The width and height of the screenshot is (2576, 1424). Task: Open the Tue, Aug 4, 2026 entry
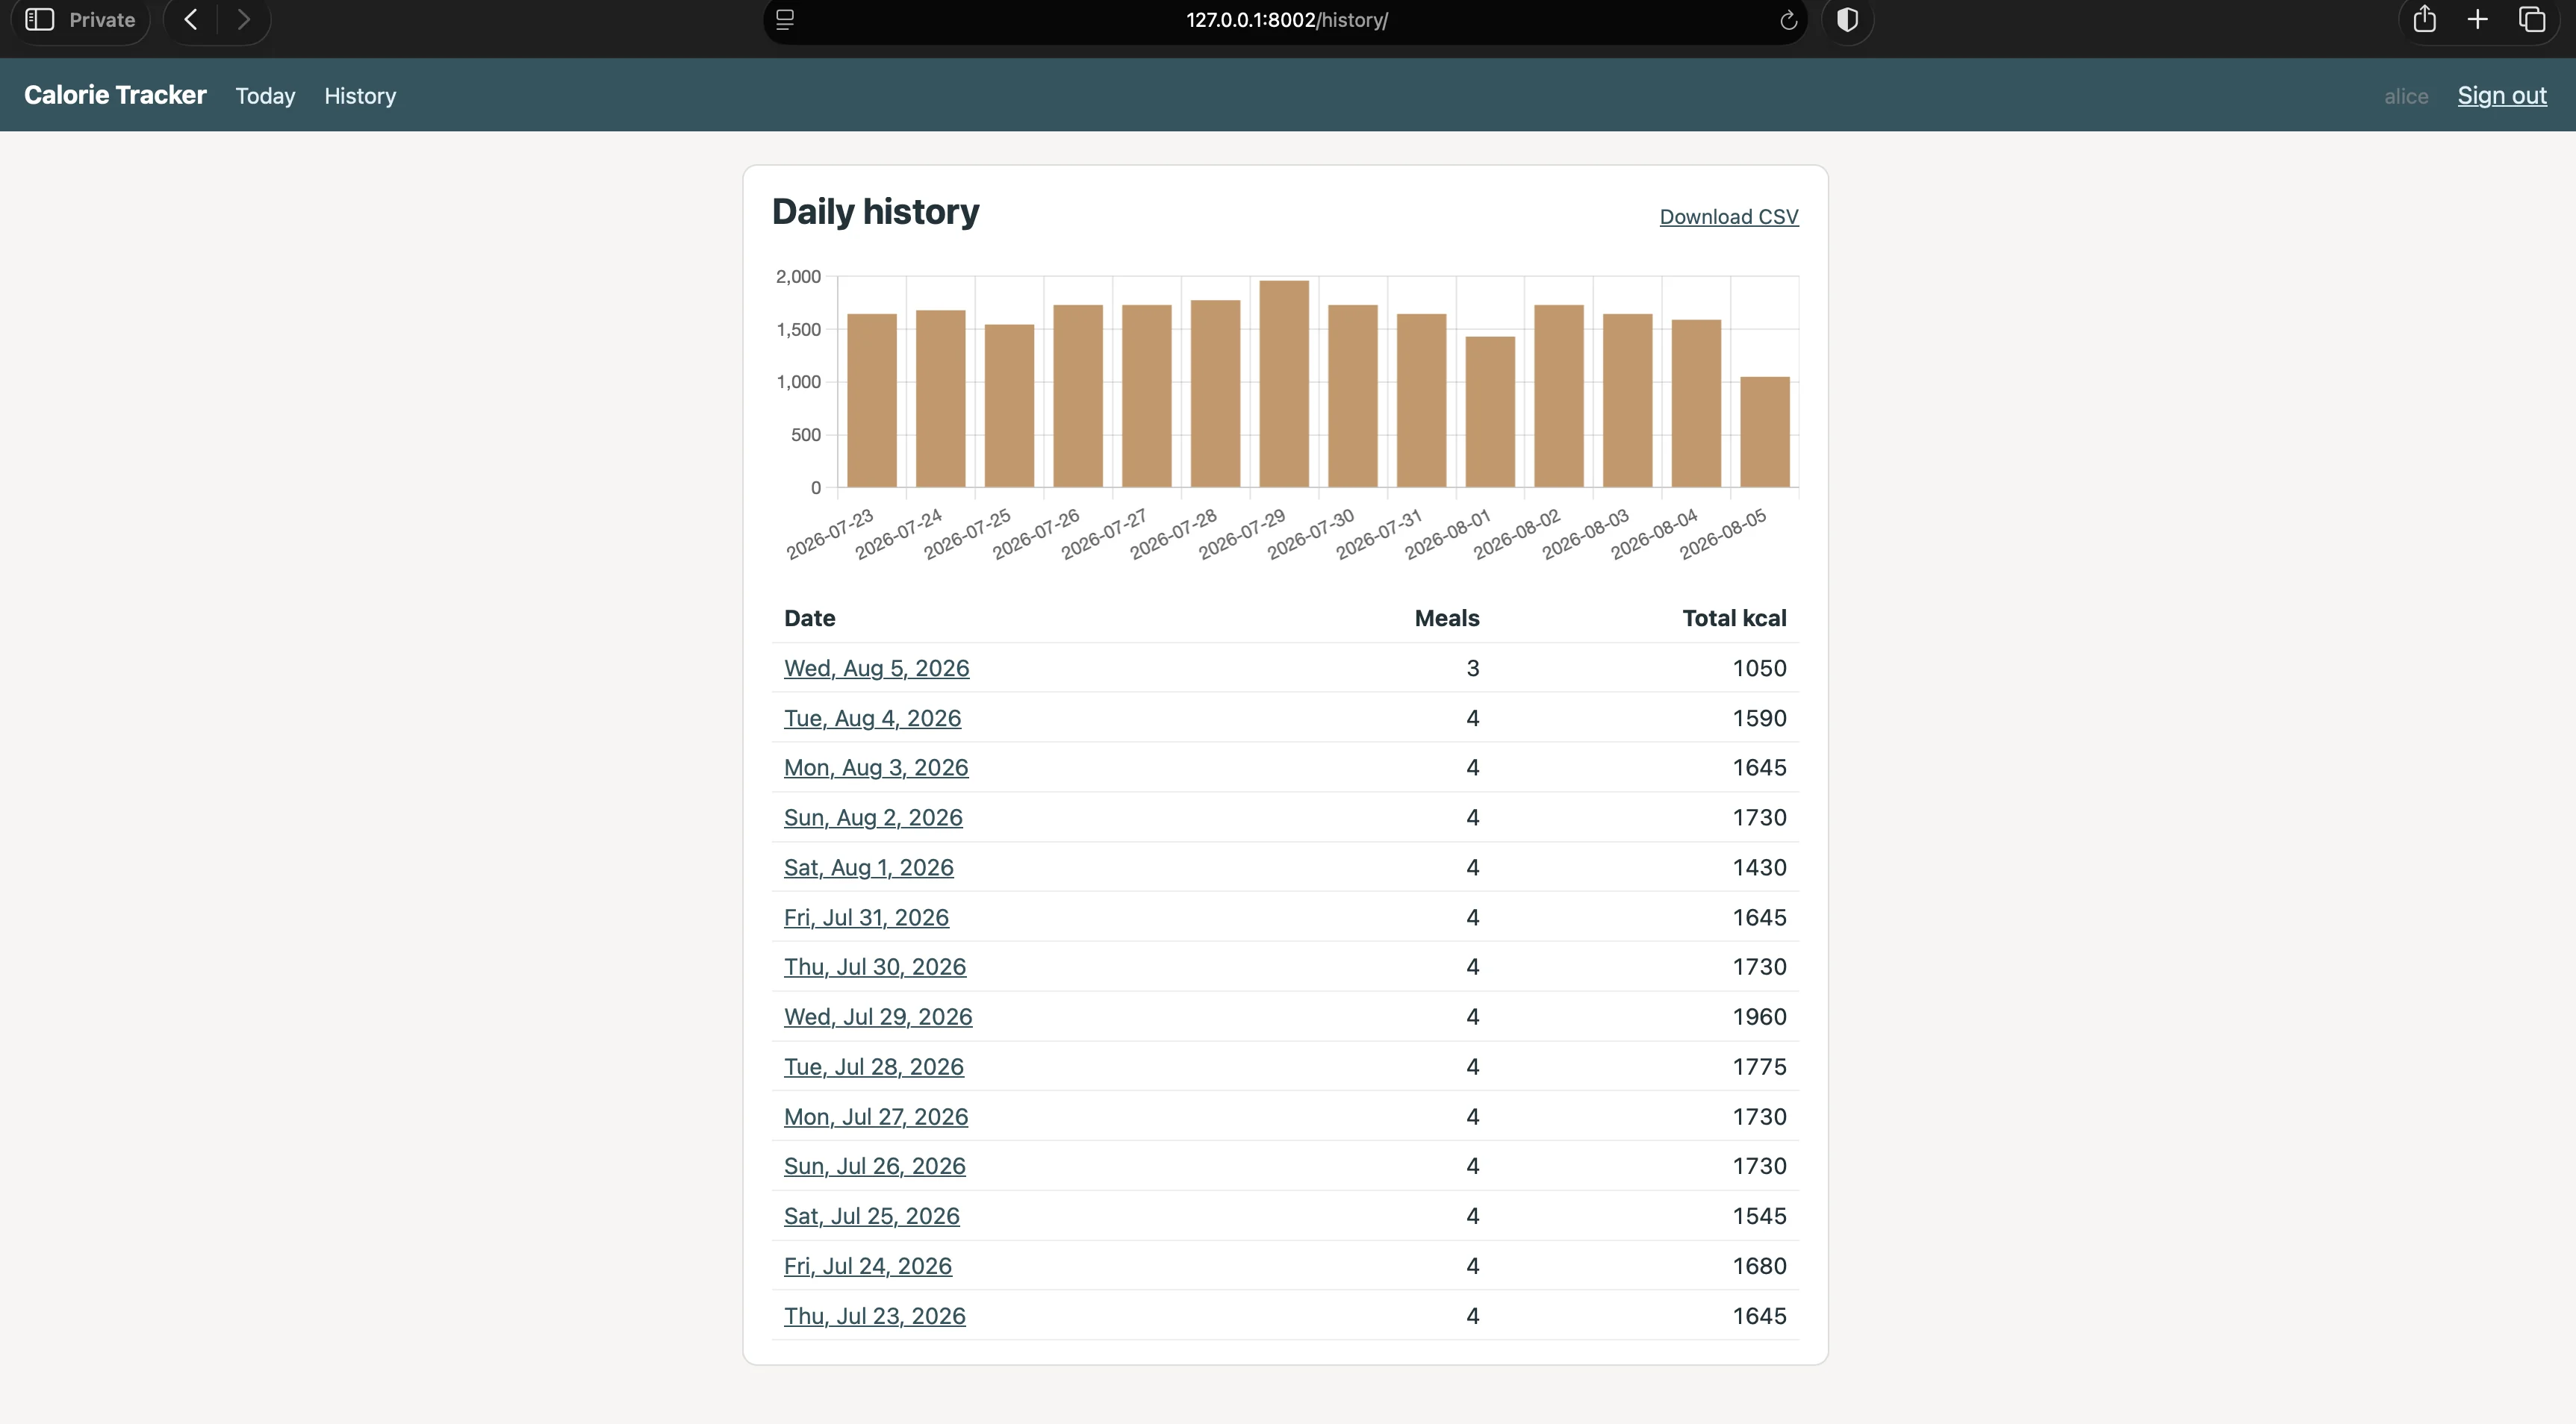[x=872, y=717]
